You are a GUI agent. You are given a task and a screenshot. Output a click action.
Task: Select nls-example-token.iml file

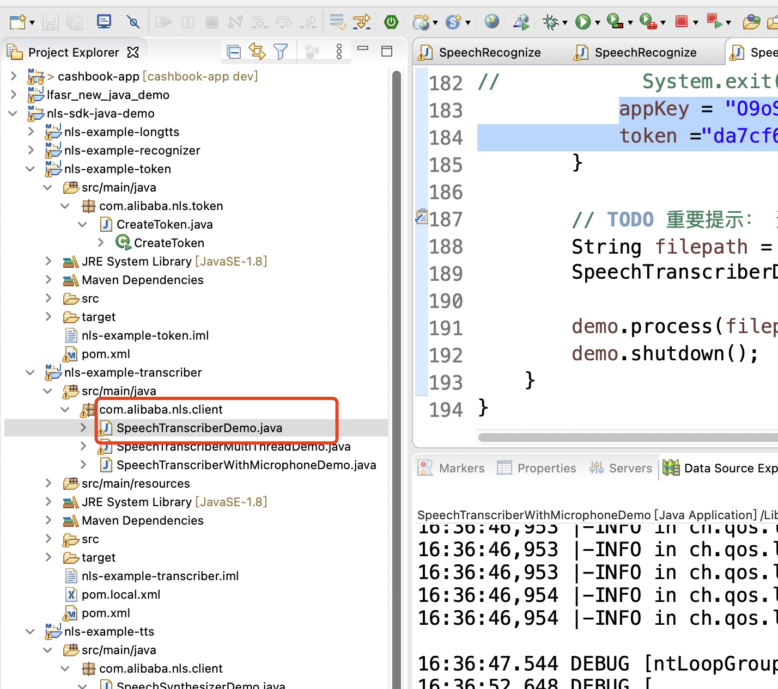[x=145, y=335]
